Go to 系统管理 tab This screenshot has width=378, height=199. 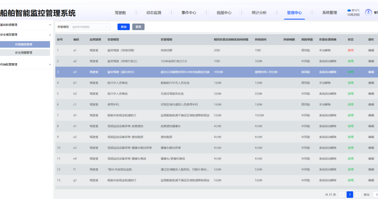pos(329,13)
